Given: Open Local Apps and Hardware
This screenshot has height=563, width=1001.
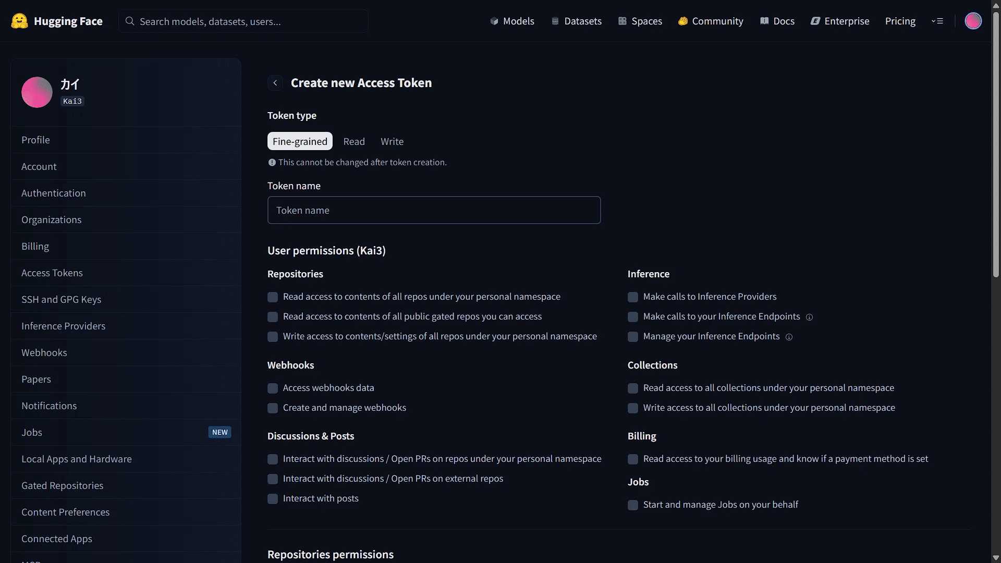Looking at the screenshot, I should pos(126,459).
